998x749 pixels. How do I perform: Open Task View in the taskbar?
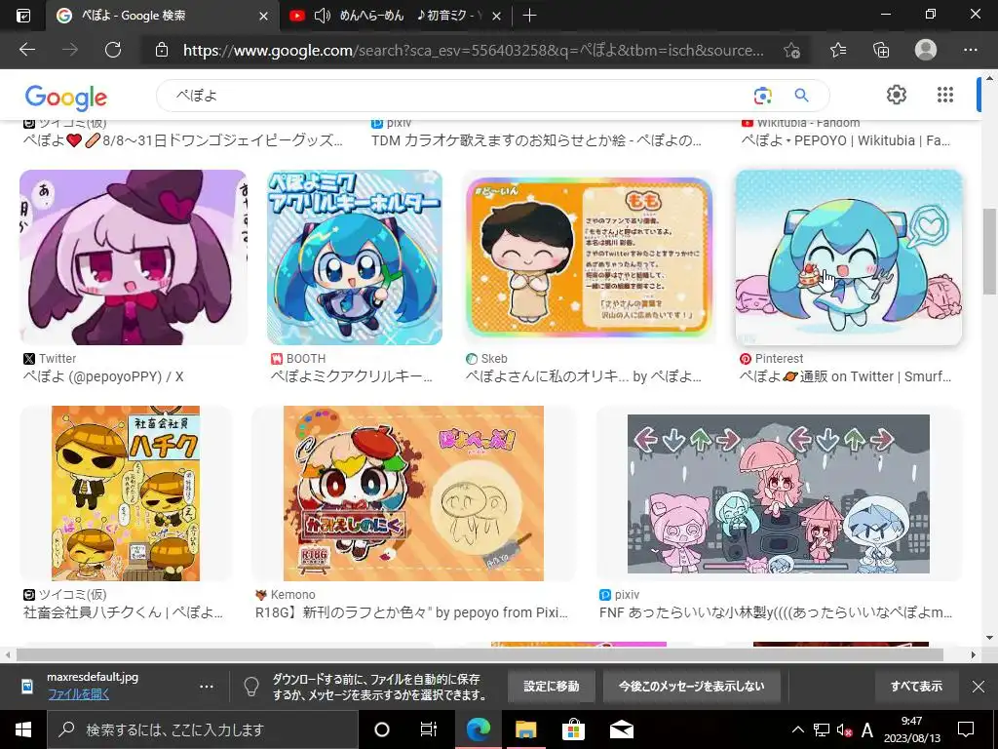(429, 729)
